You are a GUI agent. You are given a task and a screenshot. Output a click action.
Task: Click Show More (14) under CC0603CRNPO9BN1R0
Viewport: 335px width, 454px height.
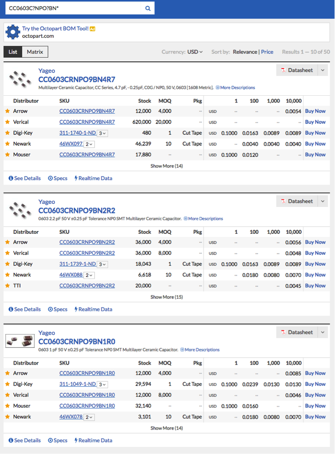pos(166,428)
